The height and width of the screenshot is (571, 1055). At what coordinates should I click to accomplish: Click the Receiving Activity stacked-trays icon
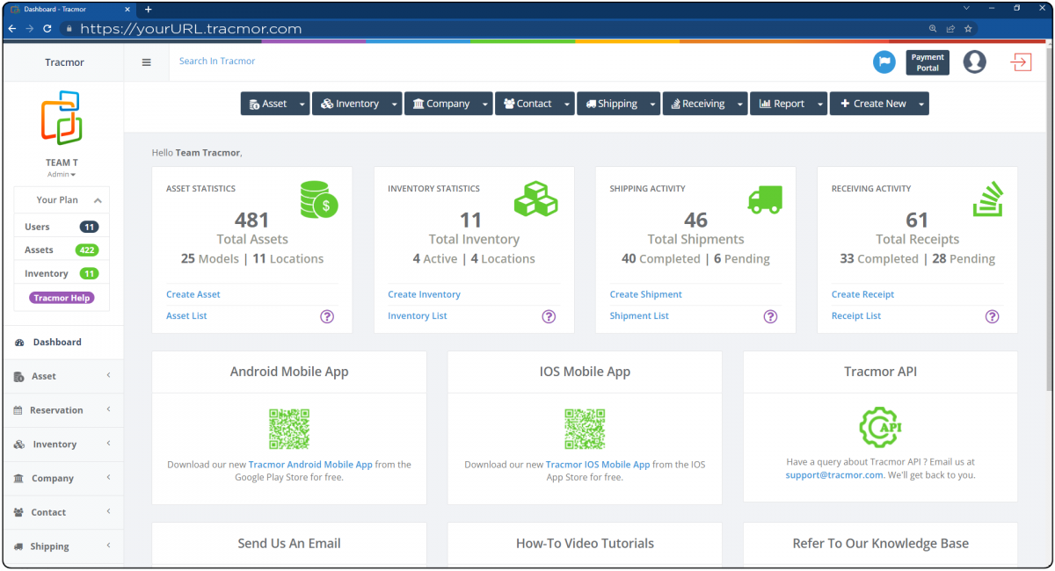pos(988,199)
